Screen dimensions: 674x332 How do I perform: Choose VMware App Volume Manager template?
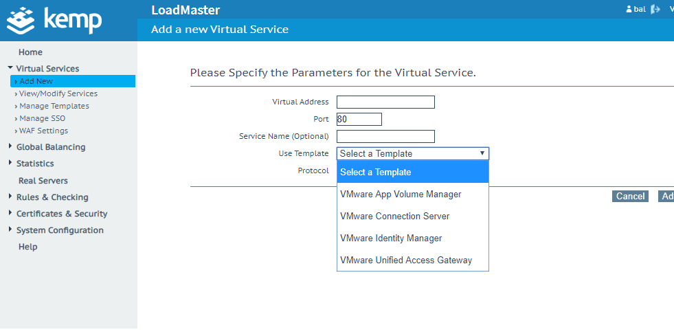click(x=413, y=194)
